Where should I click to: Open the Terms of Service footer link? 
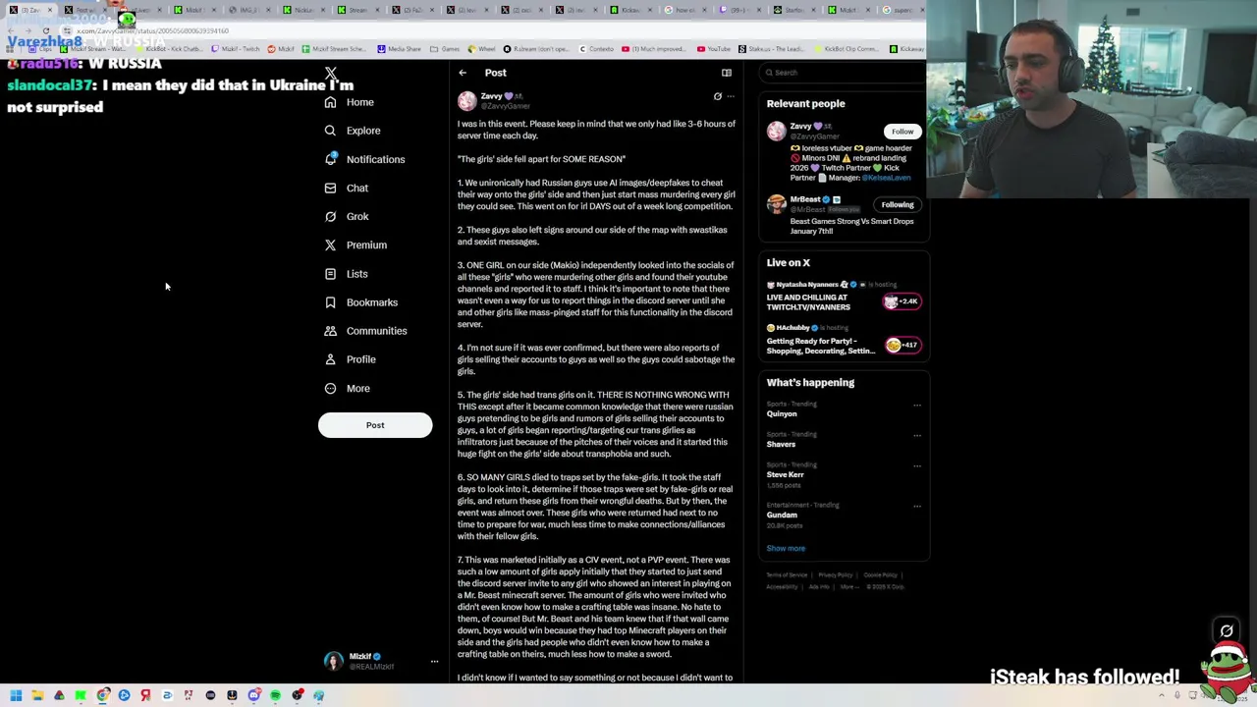pos(787,575)
